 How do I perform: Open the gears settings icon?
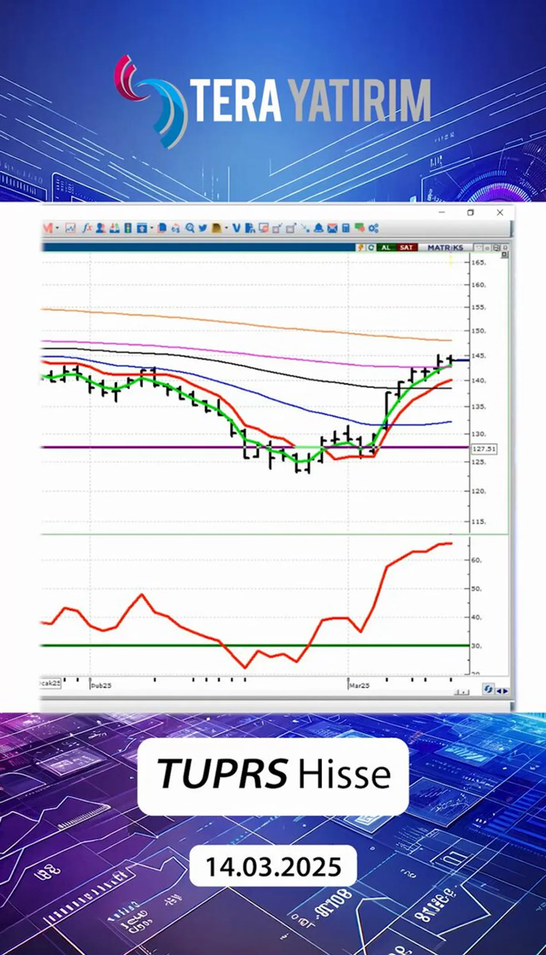(374, 228)
